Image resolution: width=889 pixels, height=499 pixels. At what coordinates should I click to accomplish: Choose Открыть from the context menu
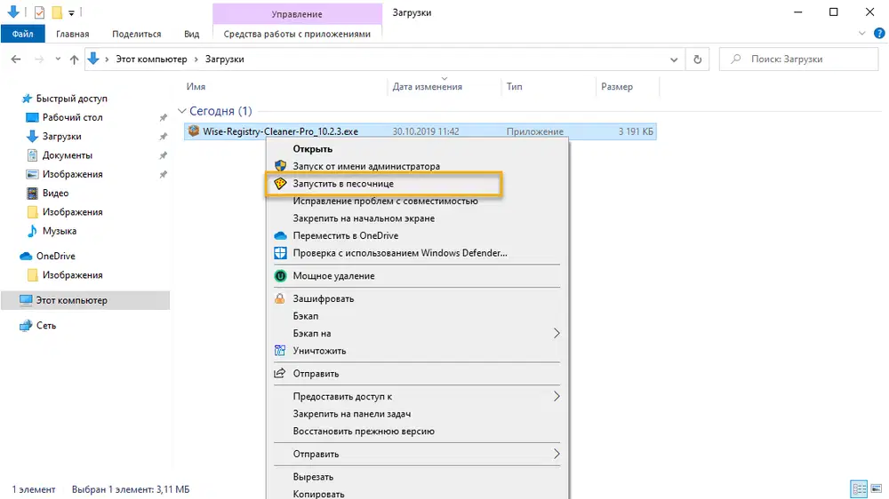pos(312,149)
